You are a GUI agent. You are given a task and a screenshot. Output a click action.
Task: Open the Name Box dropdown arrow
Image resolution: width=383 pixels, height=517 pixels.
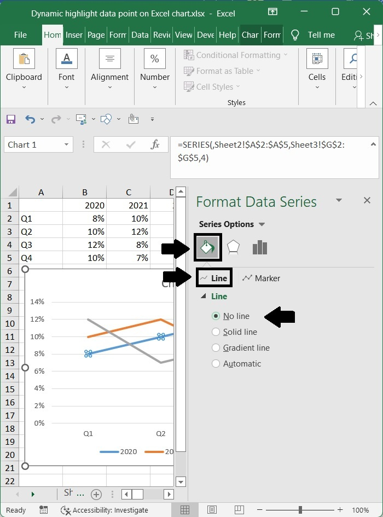click(66, 144)
